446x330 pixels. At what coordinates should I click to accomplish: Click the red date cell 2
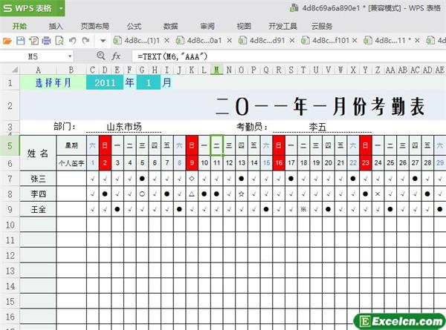coord(105,163)
